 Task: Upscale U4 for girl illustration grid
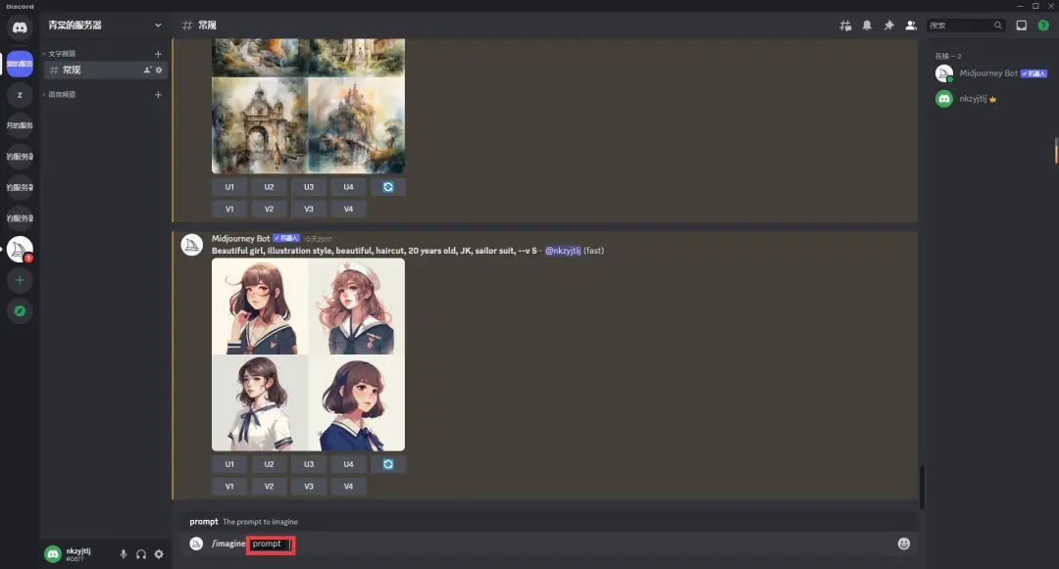click(348, 464)
